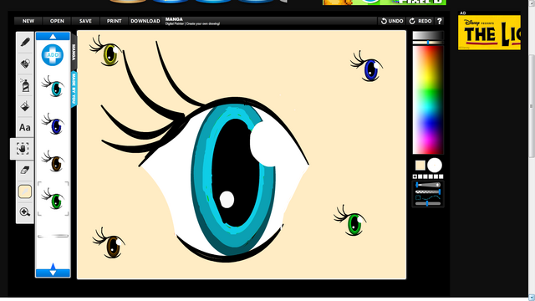
Task: Open the Disney The Lion ad banner
Action: (489, 33)
